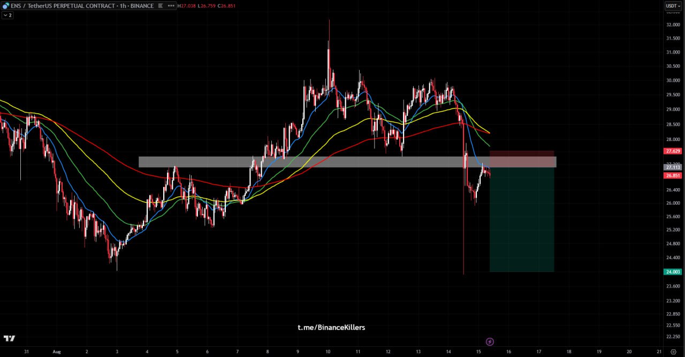The image size is (685, 357).
Task: Click the 32.000 price axis label
Action: pos(673,25)
